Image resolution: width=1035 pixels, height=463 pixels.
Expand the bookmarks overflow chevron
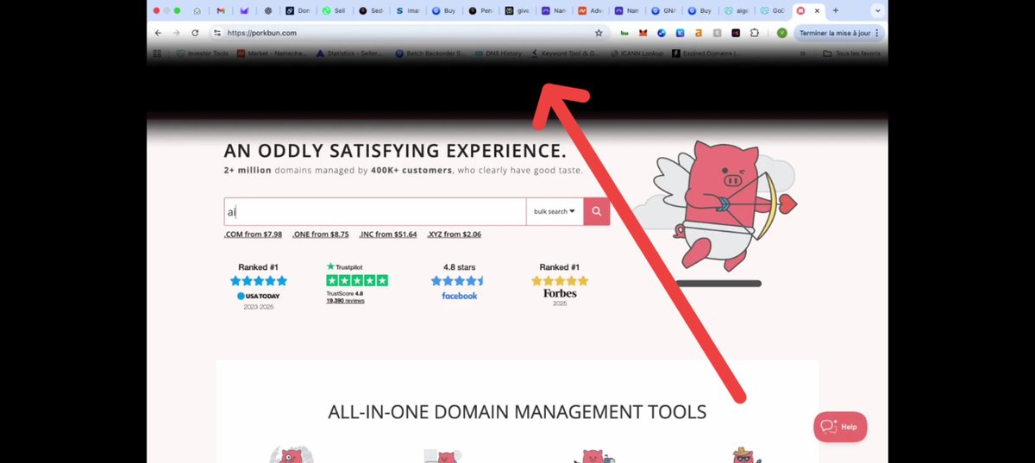click(x=804, y=53)
